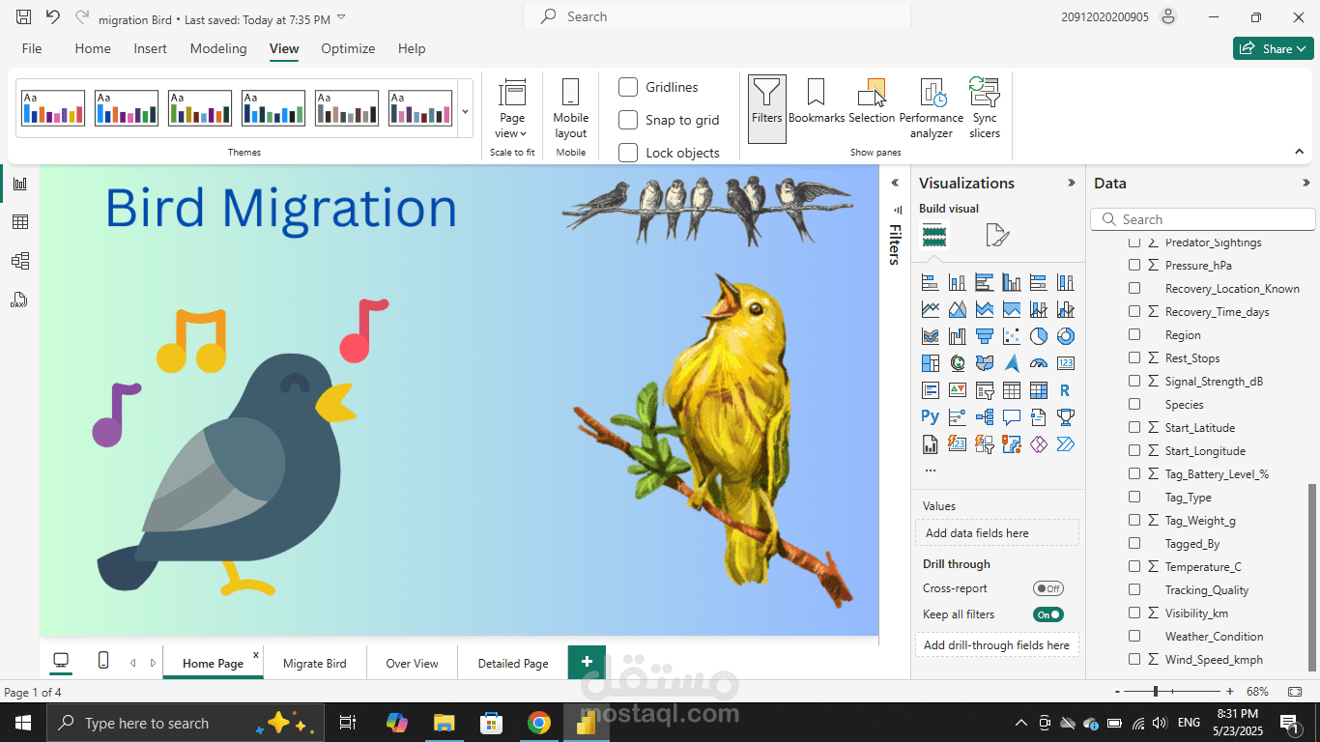This screenshot has width=1320, height=742.
Task: Open the Page view dropdown
Action: [512, 108]
